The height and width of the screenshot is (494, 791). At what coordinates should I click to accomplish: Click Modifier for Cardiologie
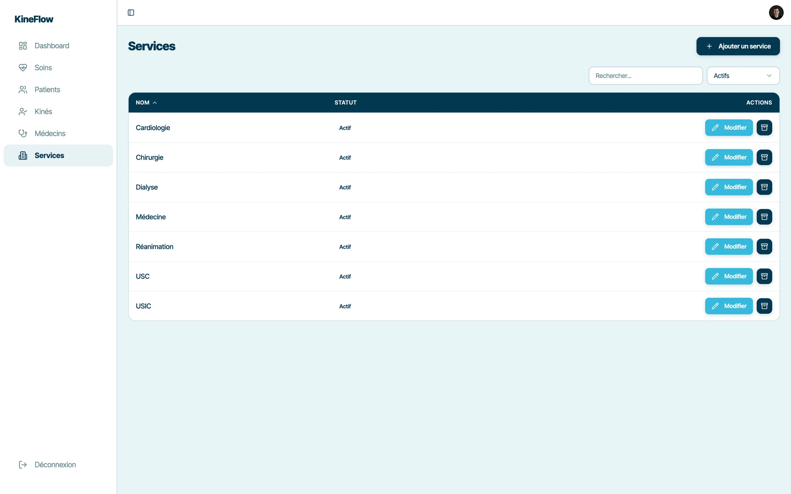click(x=729, y=127)
